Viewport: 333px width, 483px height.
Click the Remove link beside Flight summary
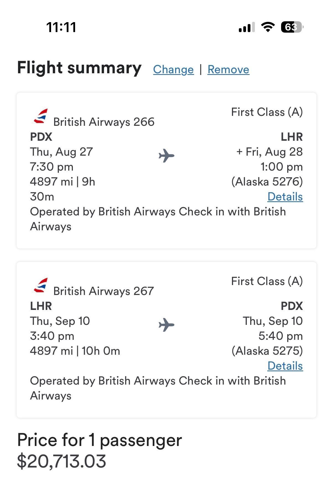[x=228, y=69]
